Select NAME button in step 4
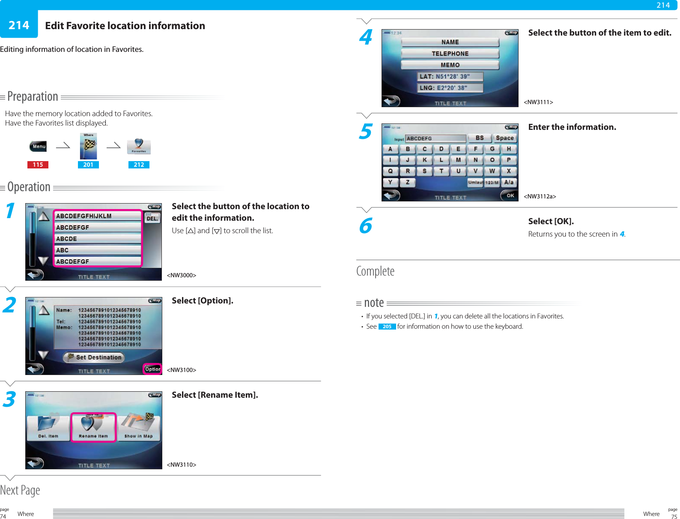The width and height of the screenshot is (680, 519). (x=450, y=42)
